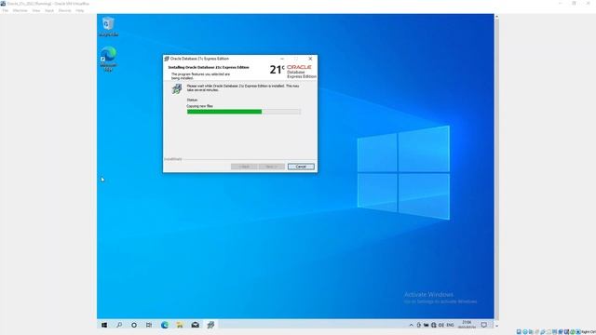This screenshot has height=335, width=596.
Task: Click the disabled Back button in installer
Action: point(244,167)
